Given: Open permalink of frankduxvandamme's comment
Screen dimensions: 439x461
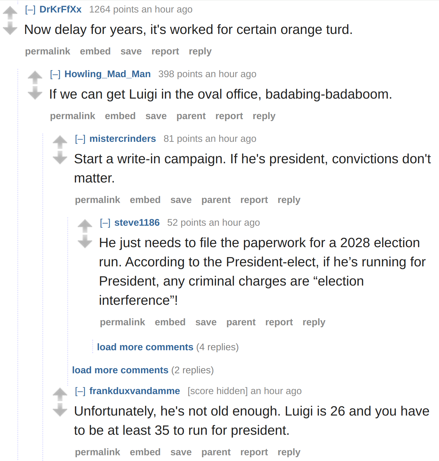Looking at the screenshot, I should click(x=98, y=452).
